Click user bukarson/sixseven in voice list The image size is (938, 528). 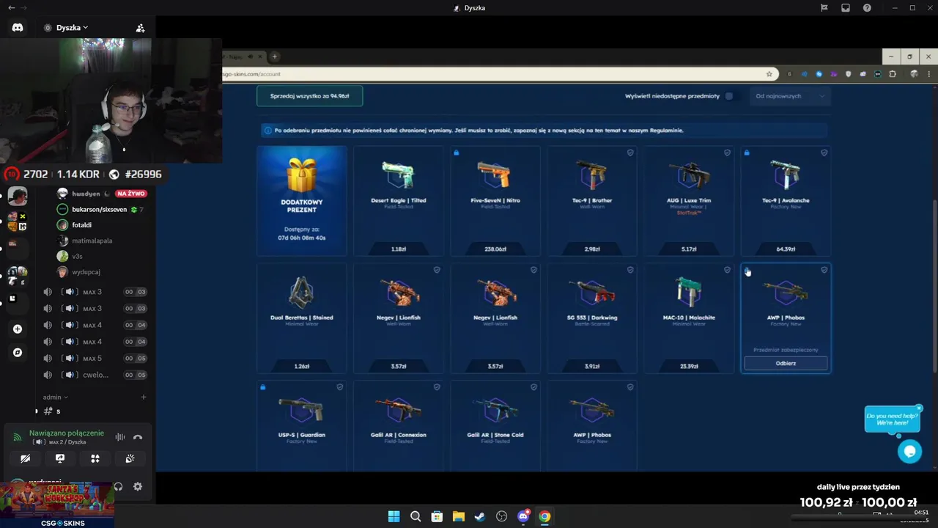[100, 209]
